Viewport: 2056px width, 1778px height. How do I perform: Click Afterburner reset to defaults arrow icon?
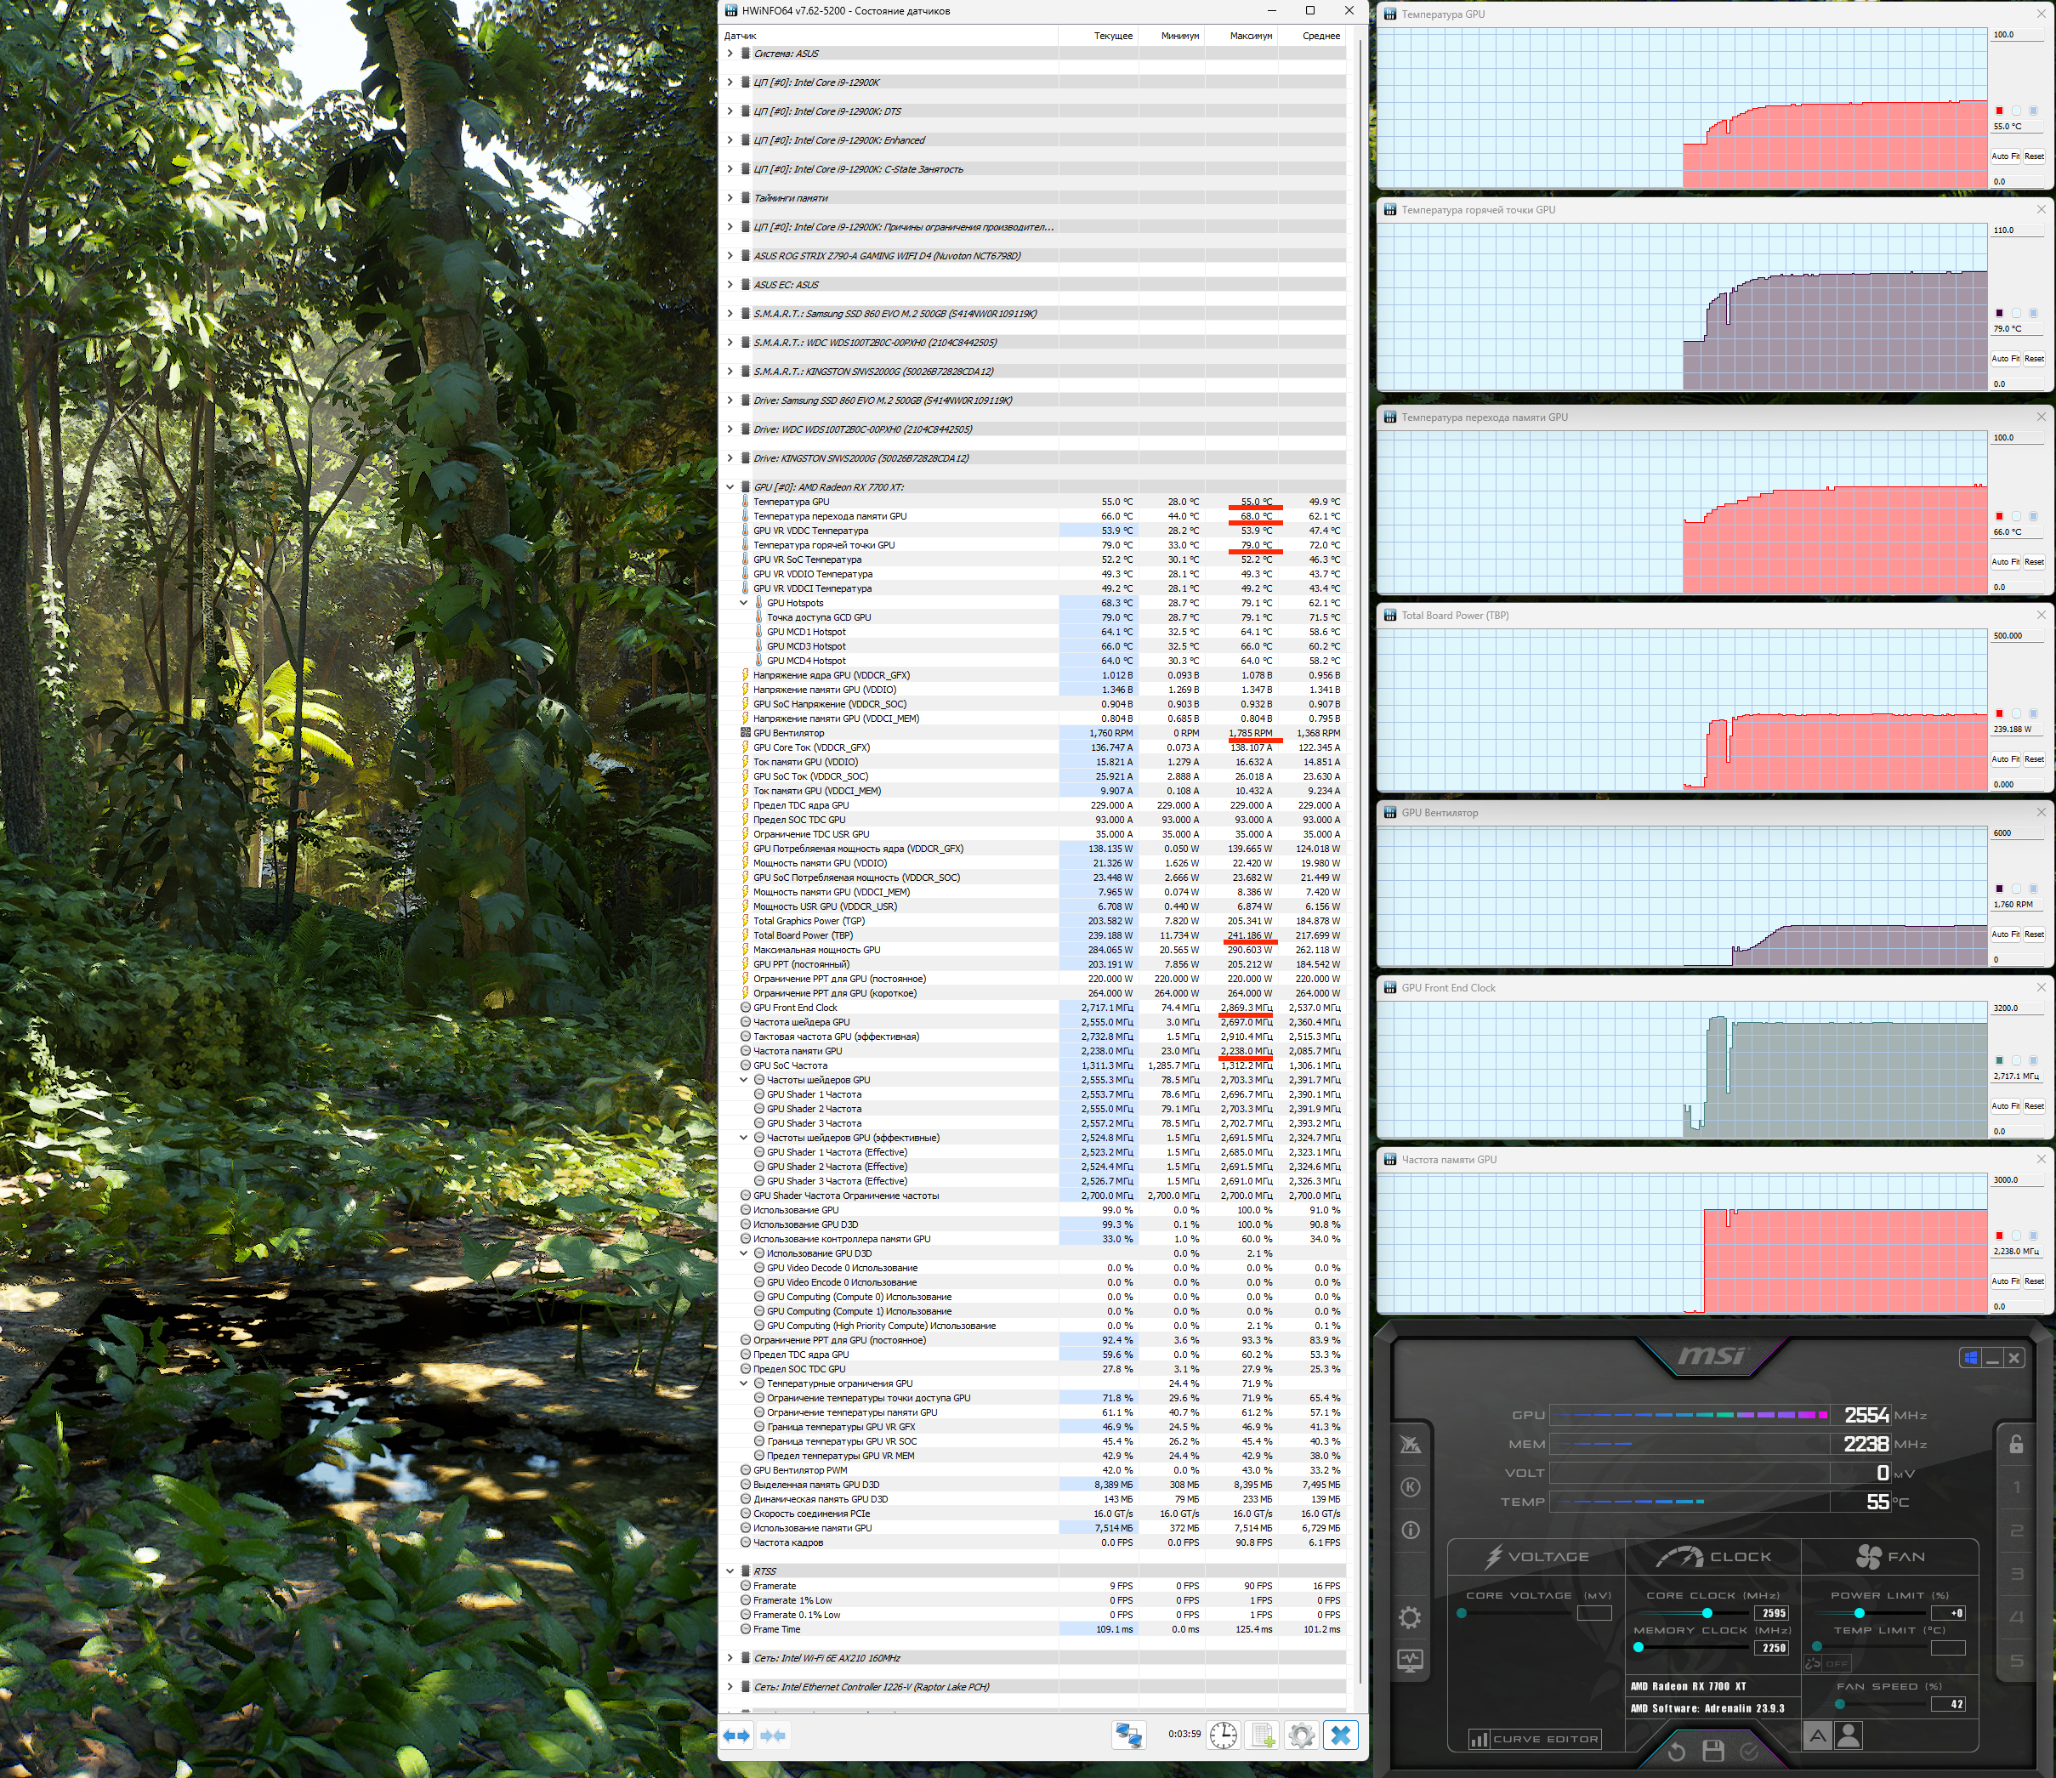(1677, 1751)
